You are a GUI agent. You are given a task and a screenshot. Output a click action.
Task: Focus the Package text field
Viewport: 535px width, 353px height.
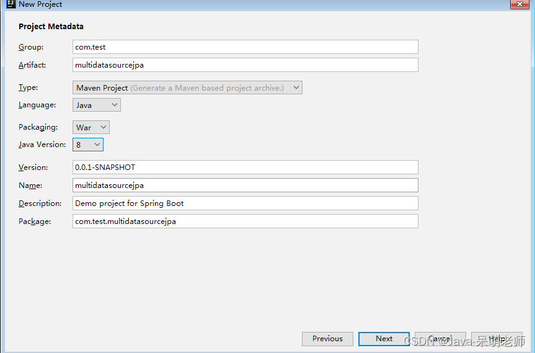pos(245,221)
